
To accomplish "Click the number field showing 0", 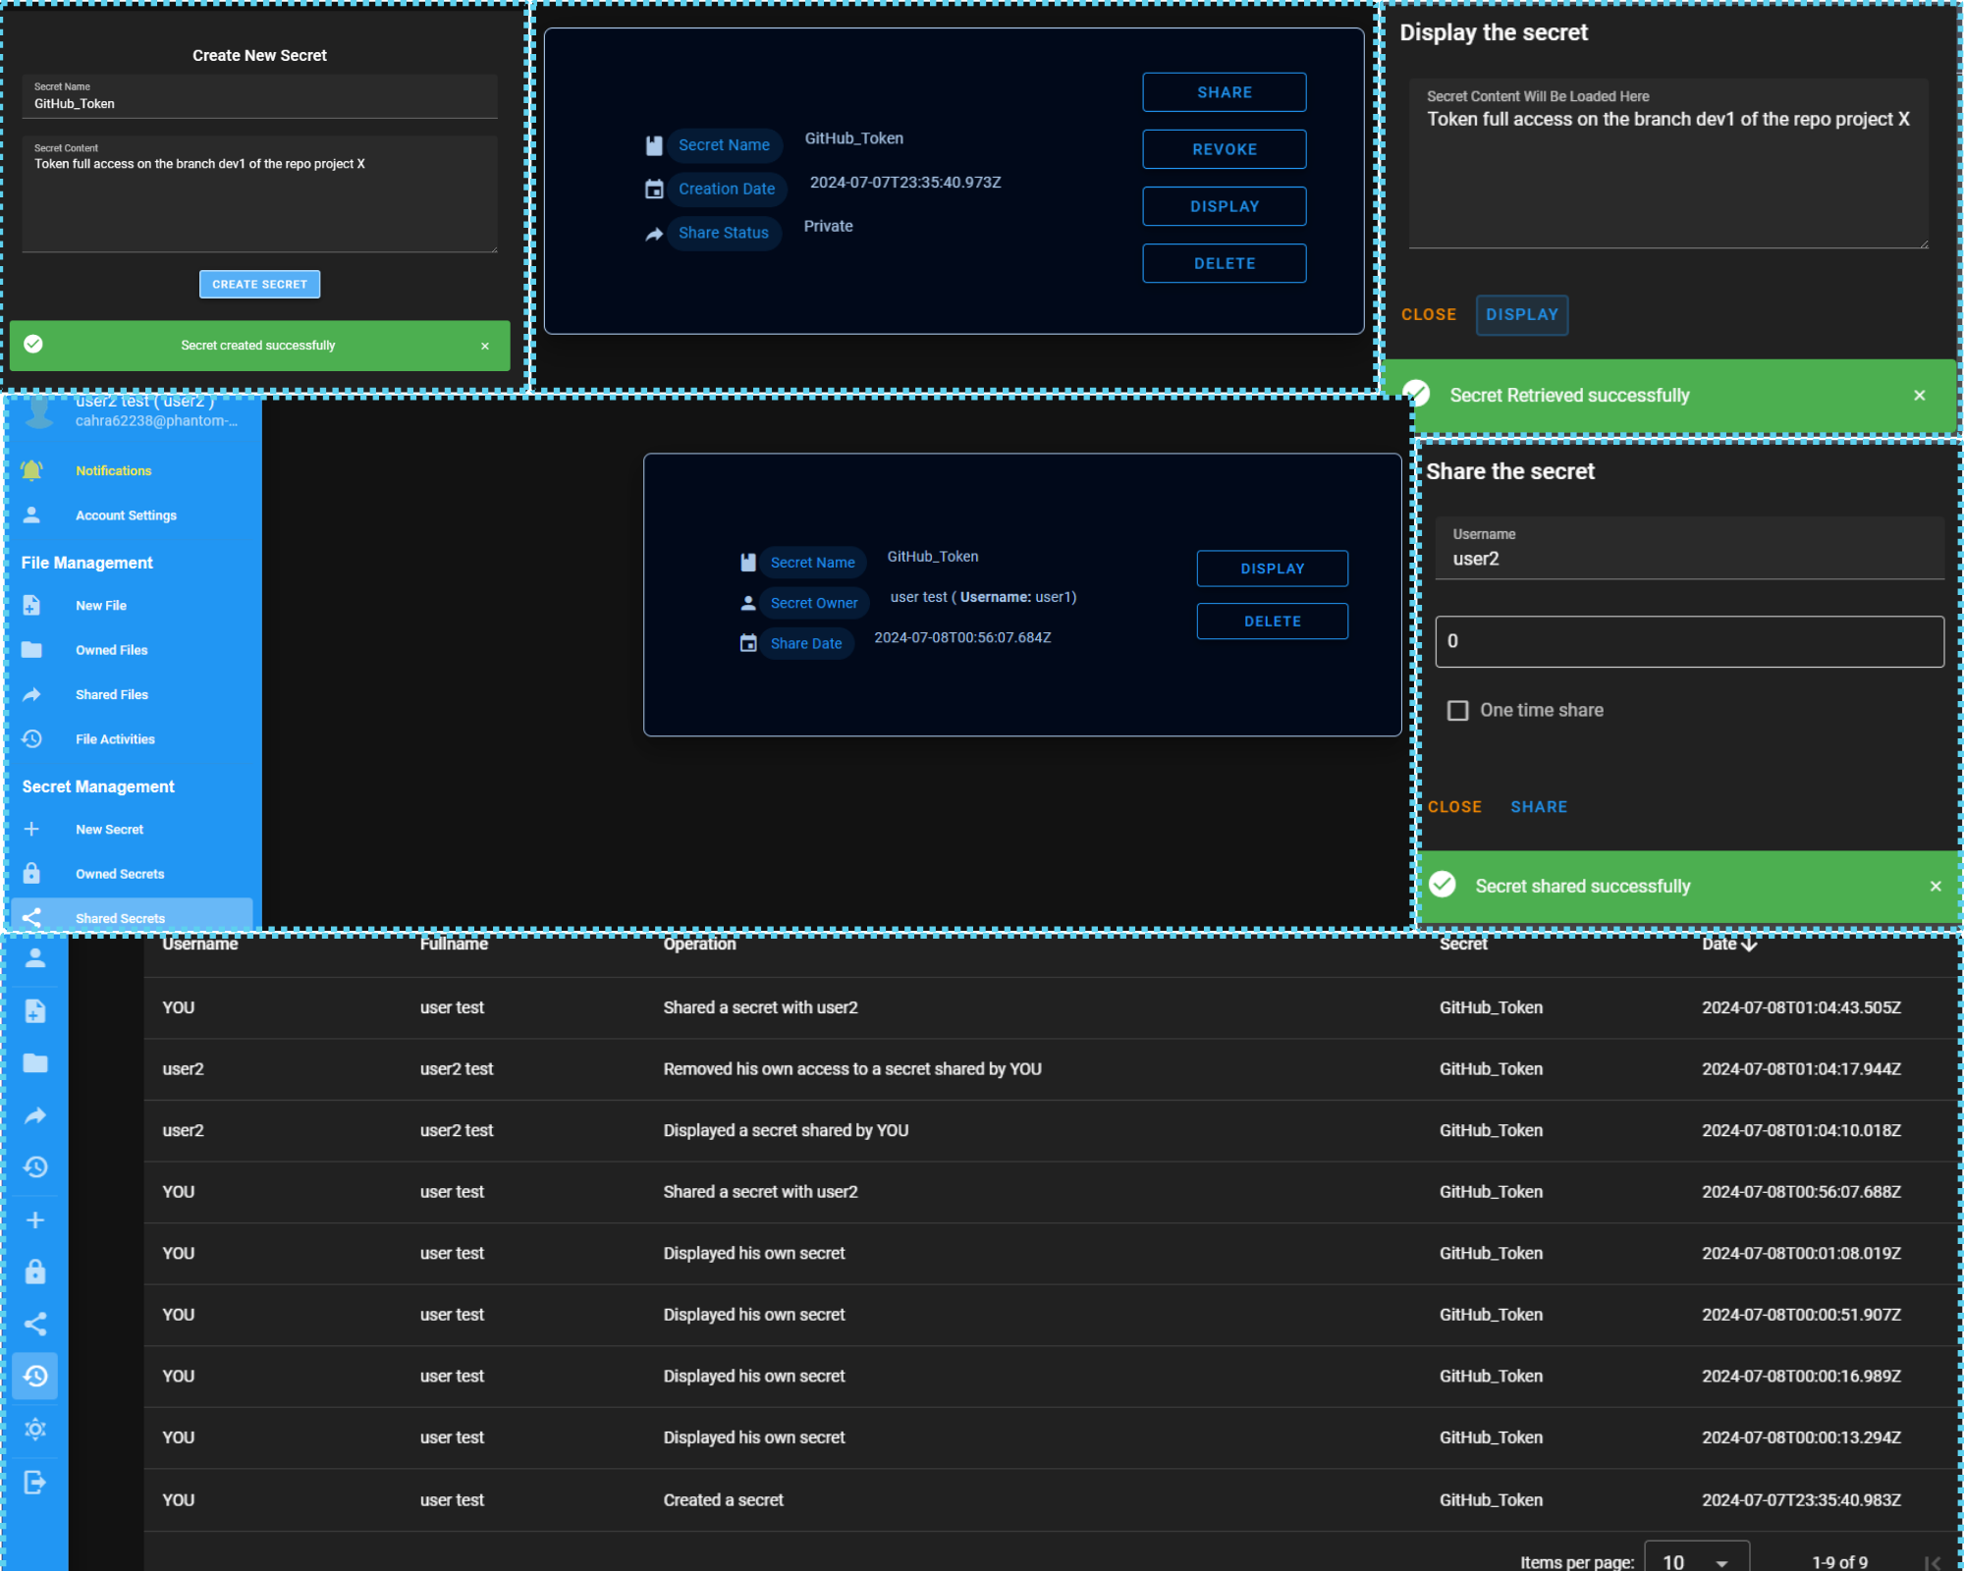I will coord(1689,641).
